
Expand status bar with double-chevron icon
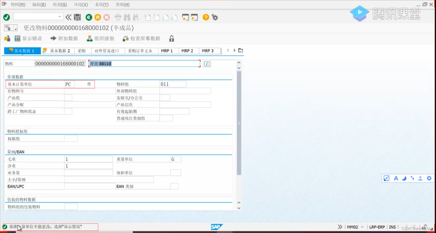point(340,227)
